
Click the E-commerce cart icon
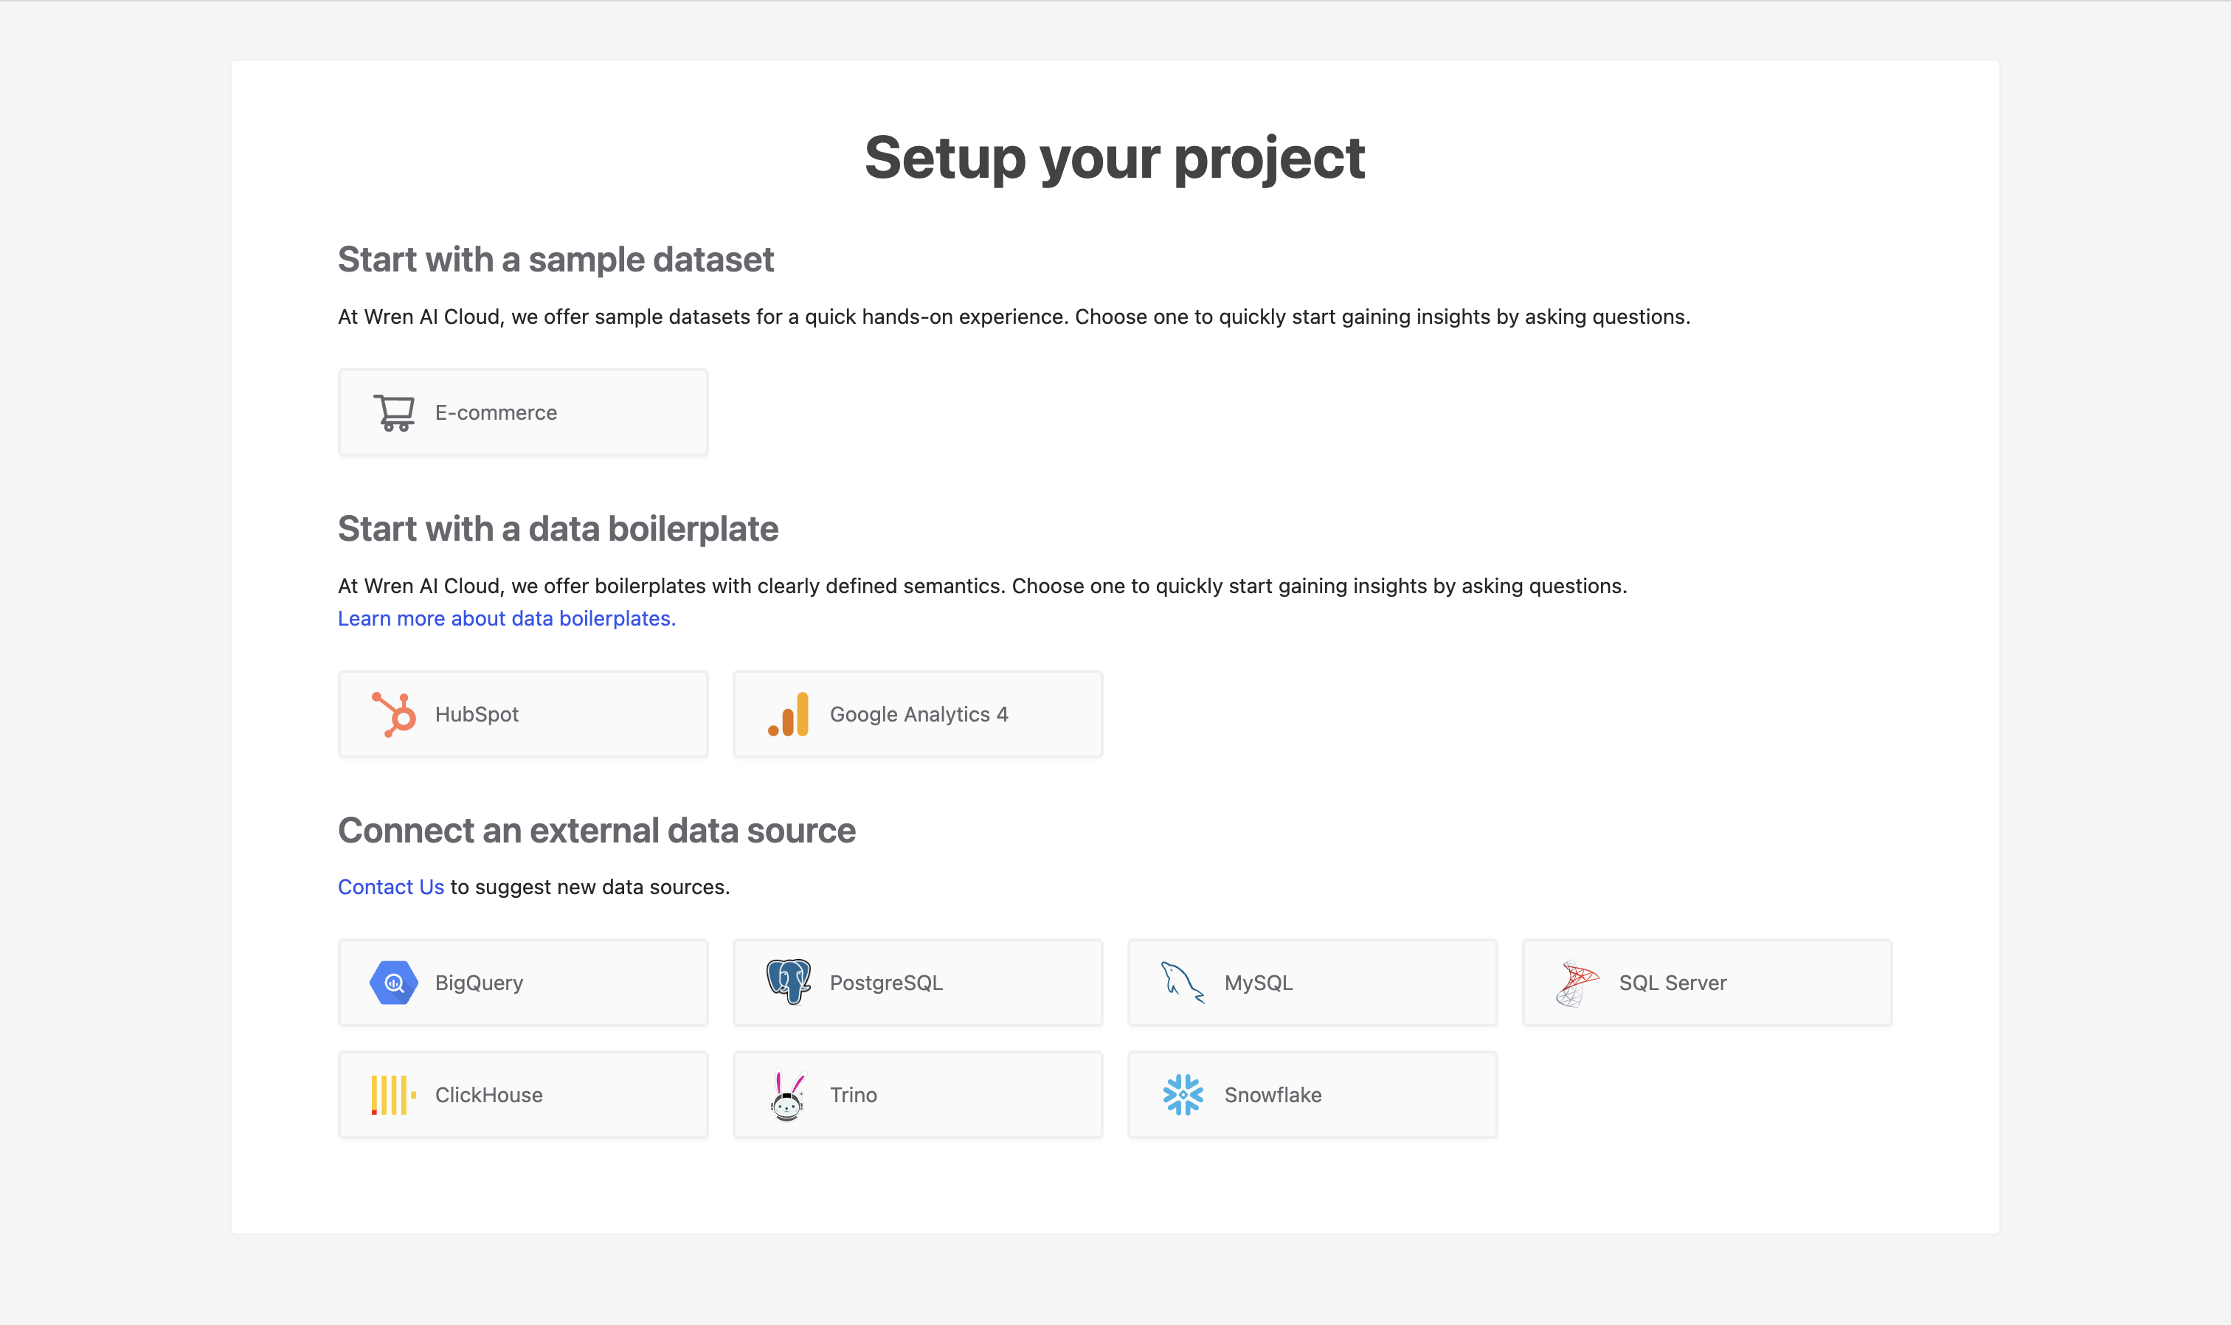(x=394, y=412)
